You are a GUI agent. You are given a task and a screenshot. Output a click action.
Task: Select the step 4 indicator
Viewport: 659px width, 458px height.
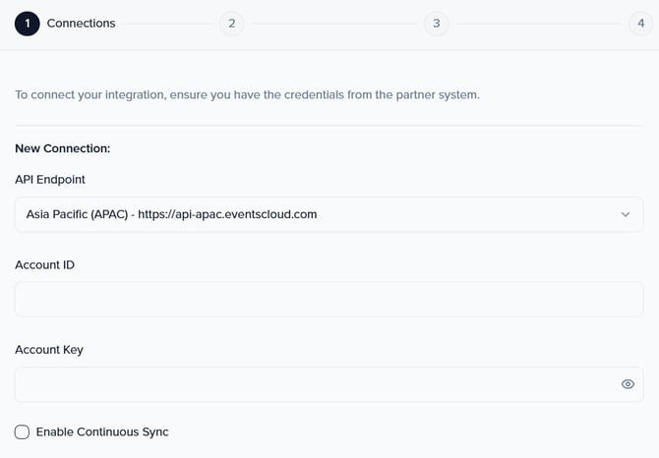click(x=640, y=24)
